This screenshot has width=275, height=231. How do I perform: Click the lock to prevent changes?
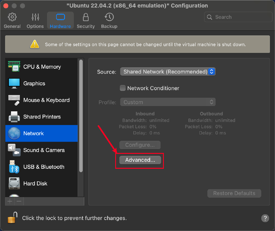[12, 218]
